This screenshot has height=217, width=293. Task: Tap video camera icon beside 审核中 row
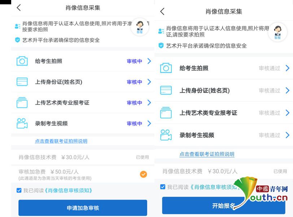[x=22, y=123]
